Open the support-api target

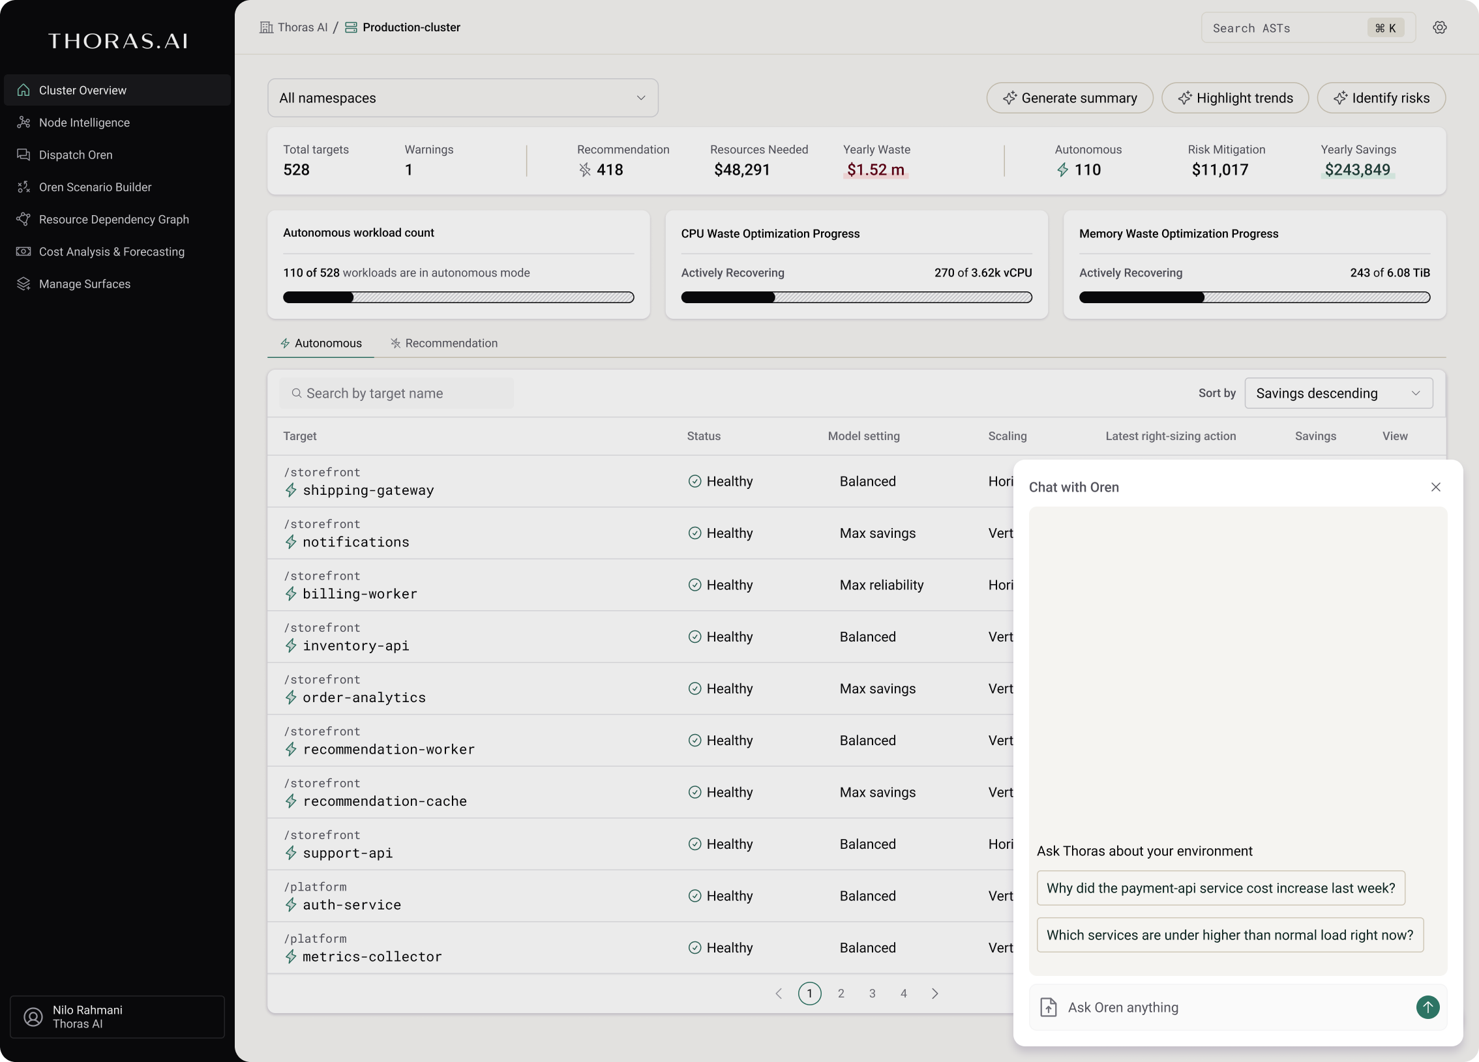pos(348,853)
